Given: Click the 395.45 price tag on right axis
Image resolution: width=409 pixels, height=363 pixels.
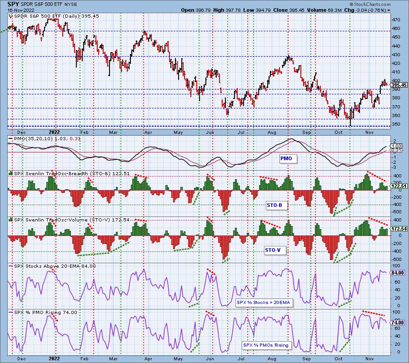Looking at the screenshot, I should coord(399,85).
